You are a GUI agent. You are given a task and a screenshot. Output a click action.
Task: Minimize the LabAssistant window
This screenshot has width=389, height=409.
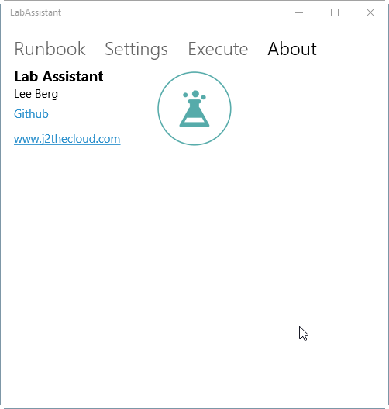click(x=299, y=12)
